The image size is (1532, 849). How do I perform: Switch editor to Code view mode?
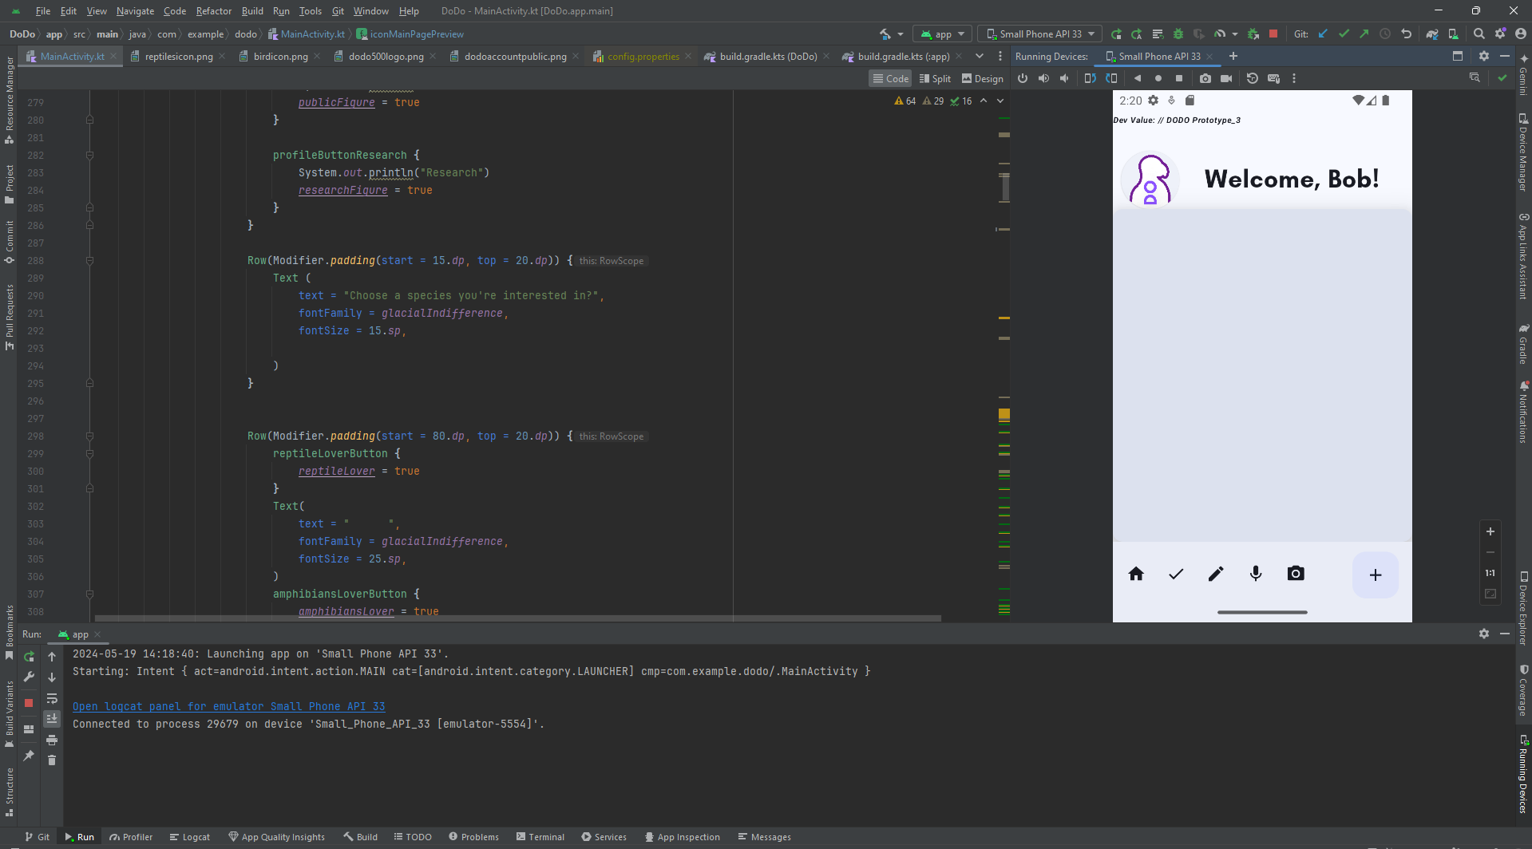(x=890, y=78)
